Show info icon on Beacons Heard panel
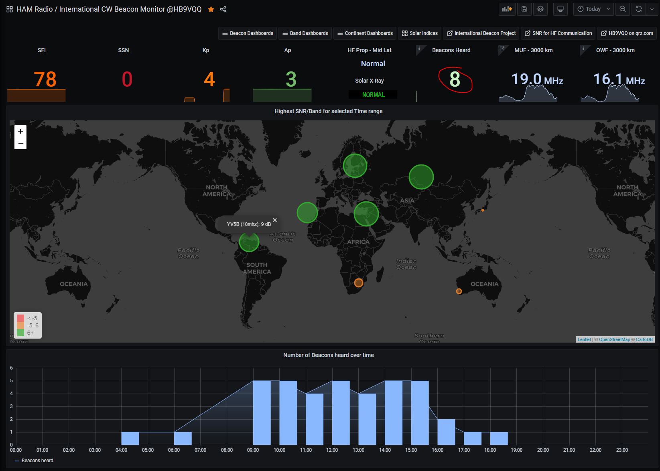Viewport: 660px width, 471px height. 419,49
